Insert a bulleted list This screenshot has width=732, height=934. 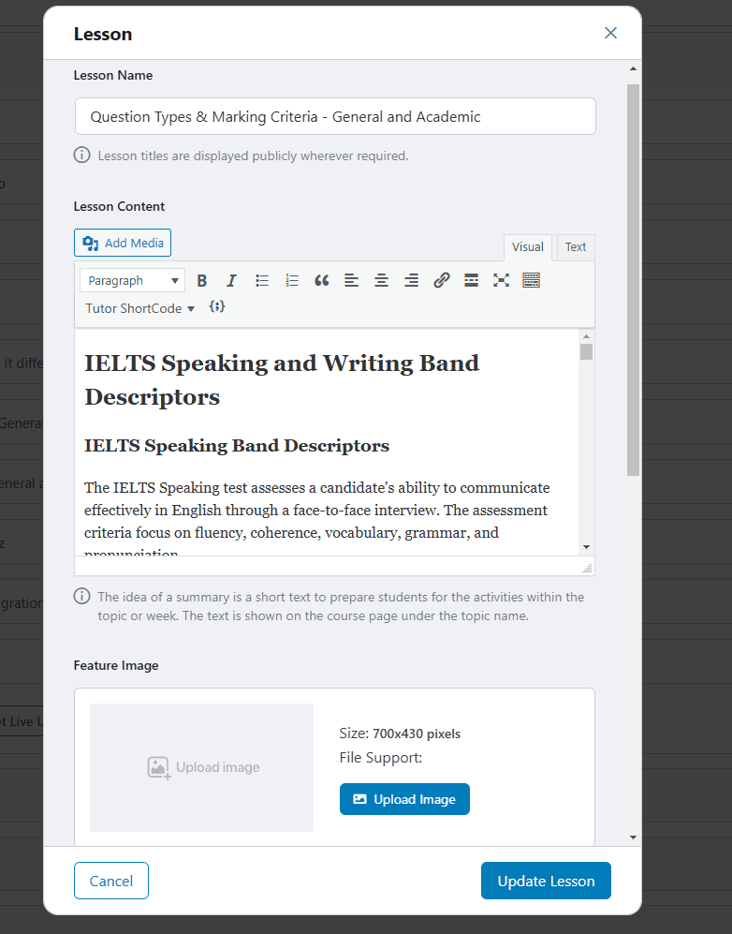262,280
